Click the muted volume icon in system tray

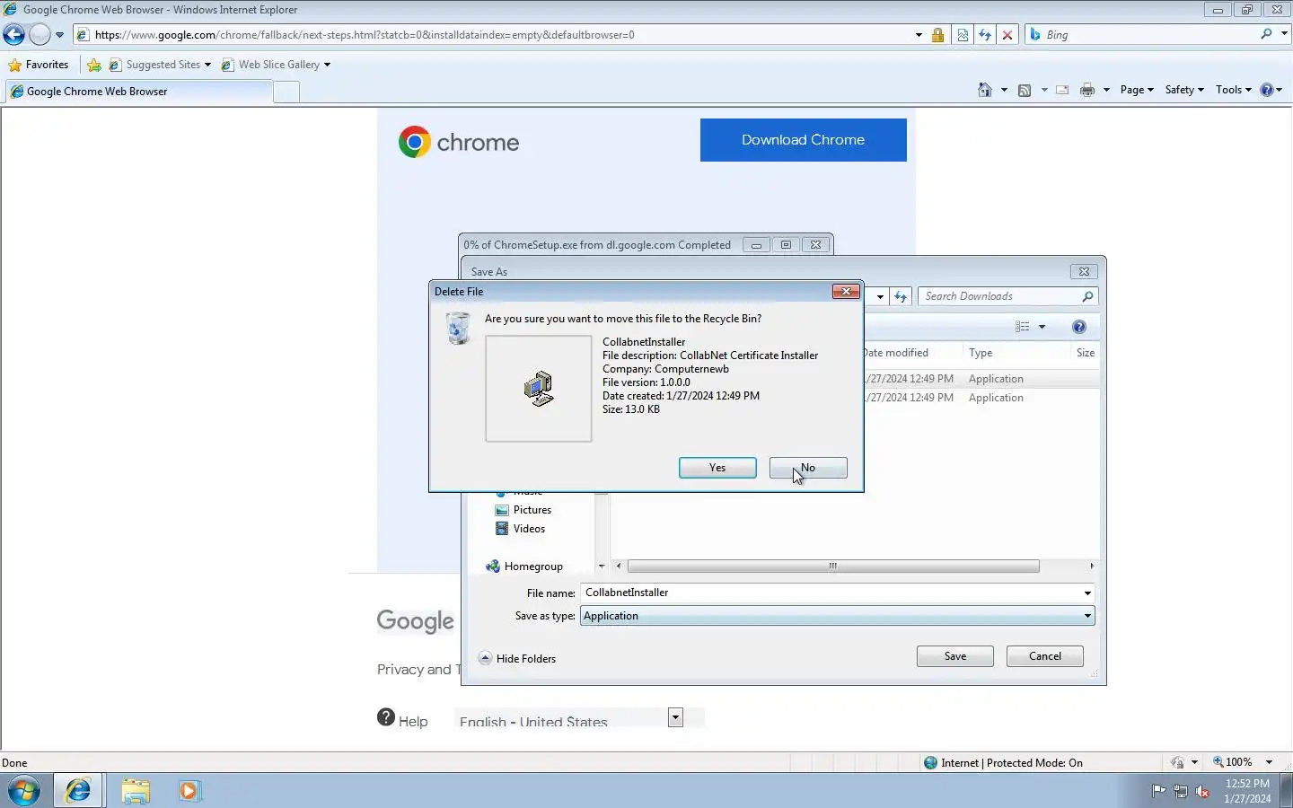1202,791
